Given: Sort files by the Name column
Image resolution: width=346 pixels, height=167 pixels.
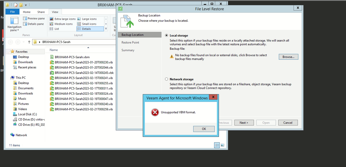Looking at the screenshot, I should pyautogui.click(x=54, y=50).
